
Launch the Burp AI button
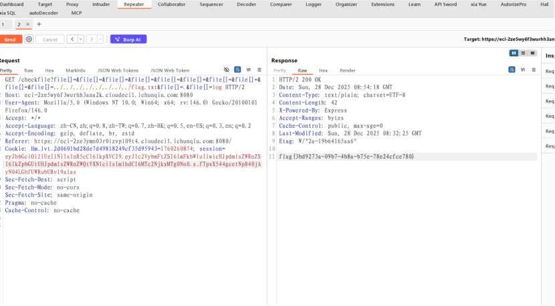(128, 40)
